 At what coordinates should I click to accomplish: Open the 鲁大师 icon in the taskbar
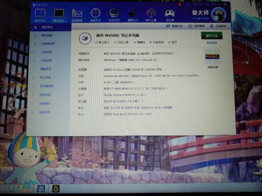(41, 189)
